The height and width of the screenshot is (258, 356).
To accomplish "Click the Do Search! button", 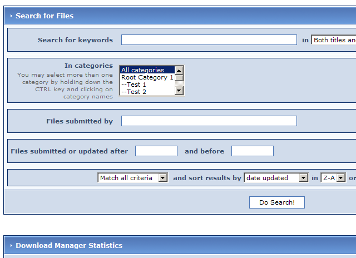I will tap(277, 202).
